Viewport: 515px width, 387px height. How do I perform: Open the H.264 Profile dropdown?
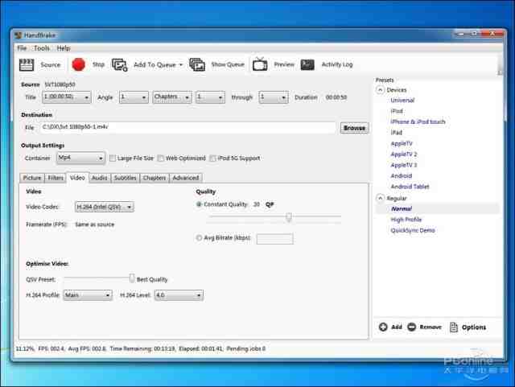tap(88, 295)
